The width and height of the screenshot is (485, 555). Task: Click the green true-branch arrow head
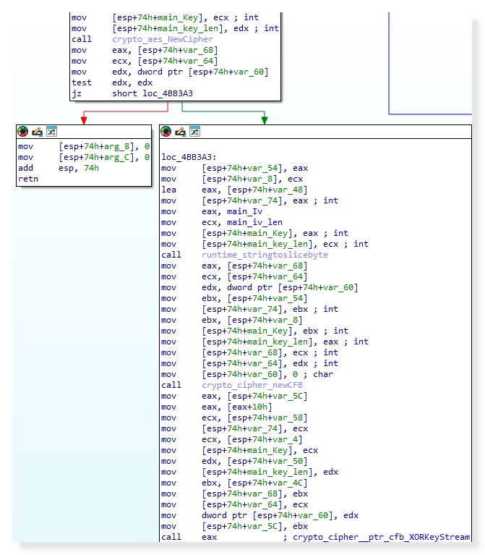coord(264,119)
